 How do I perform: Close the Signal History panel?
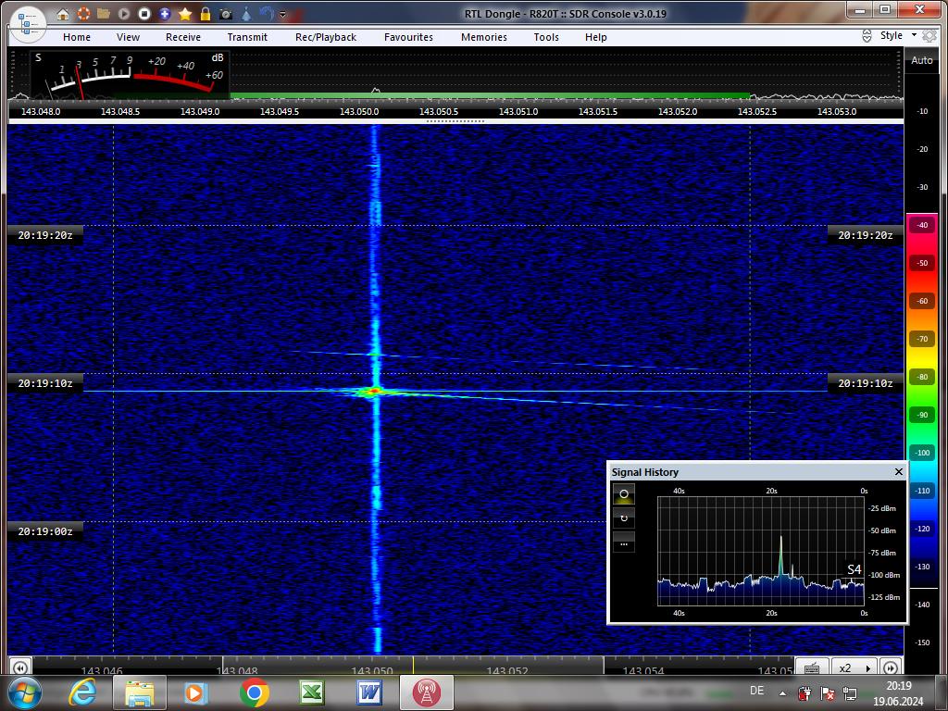point(898,471)
